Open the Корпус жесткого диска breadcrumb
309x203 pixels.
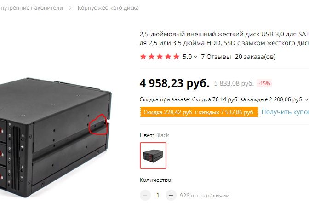point(108,8)
